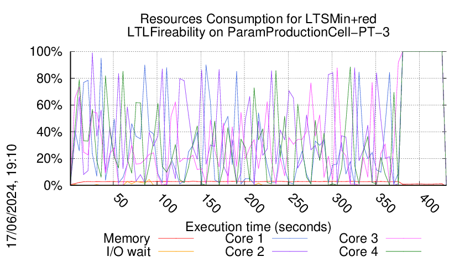This screenshot has width=470, height=262.
Task: Click the '400' x-axis tick label
Action: (430, 204)
